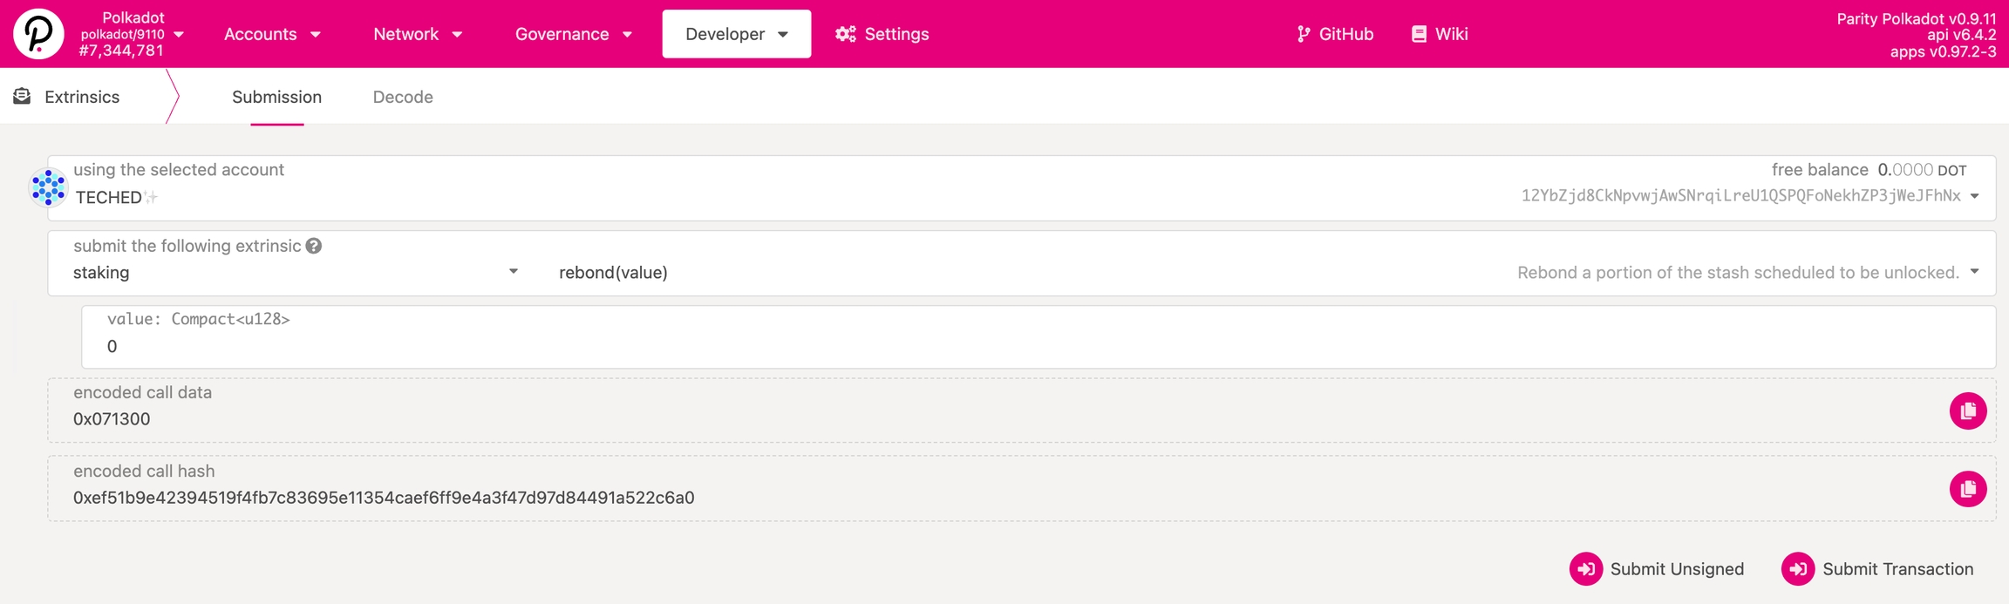The width and height of the screenshot is (2009, 604).
Task: Click the Settings gears icon
Action: point(845,34)
